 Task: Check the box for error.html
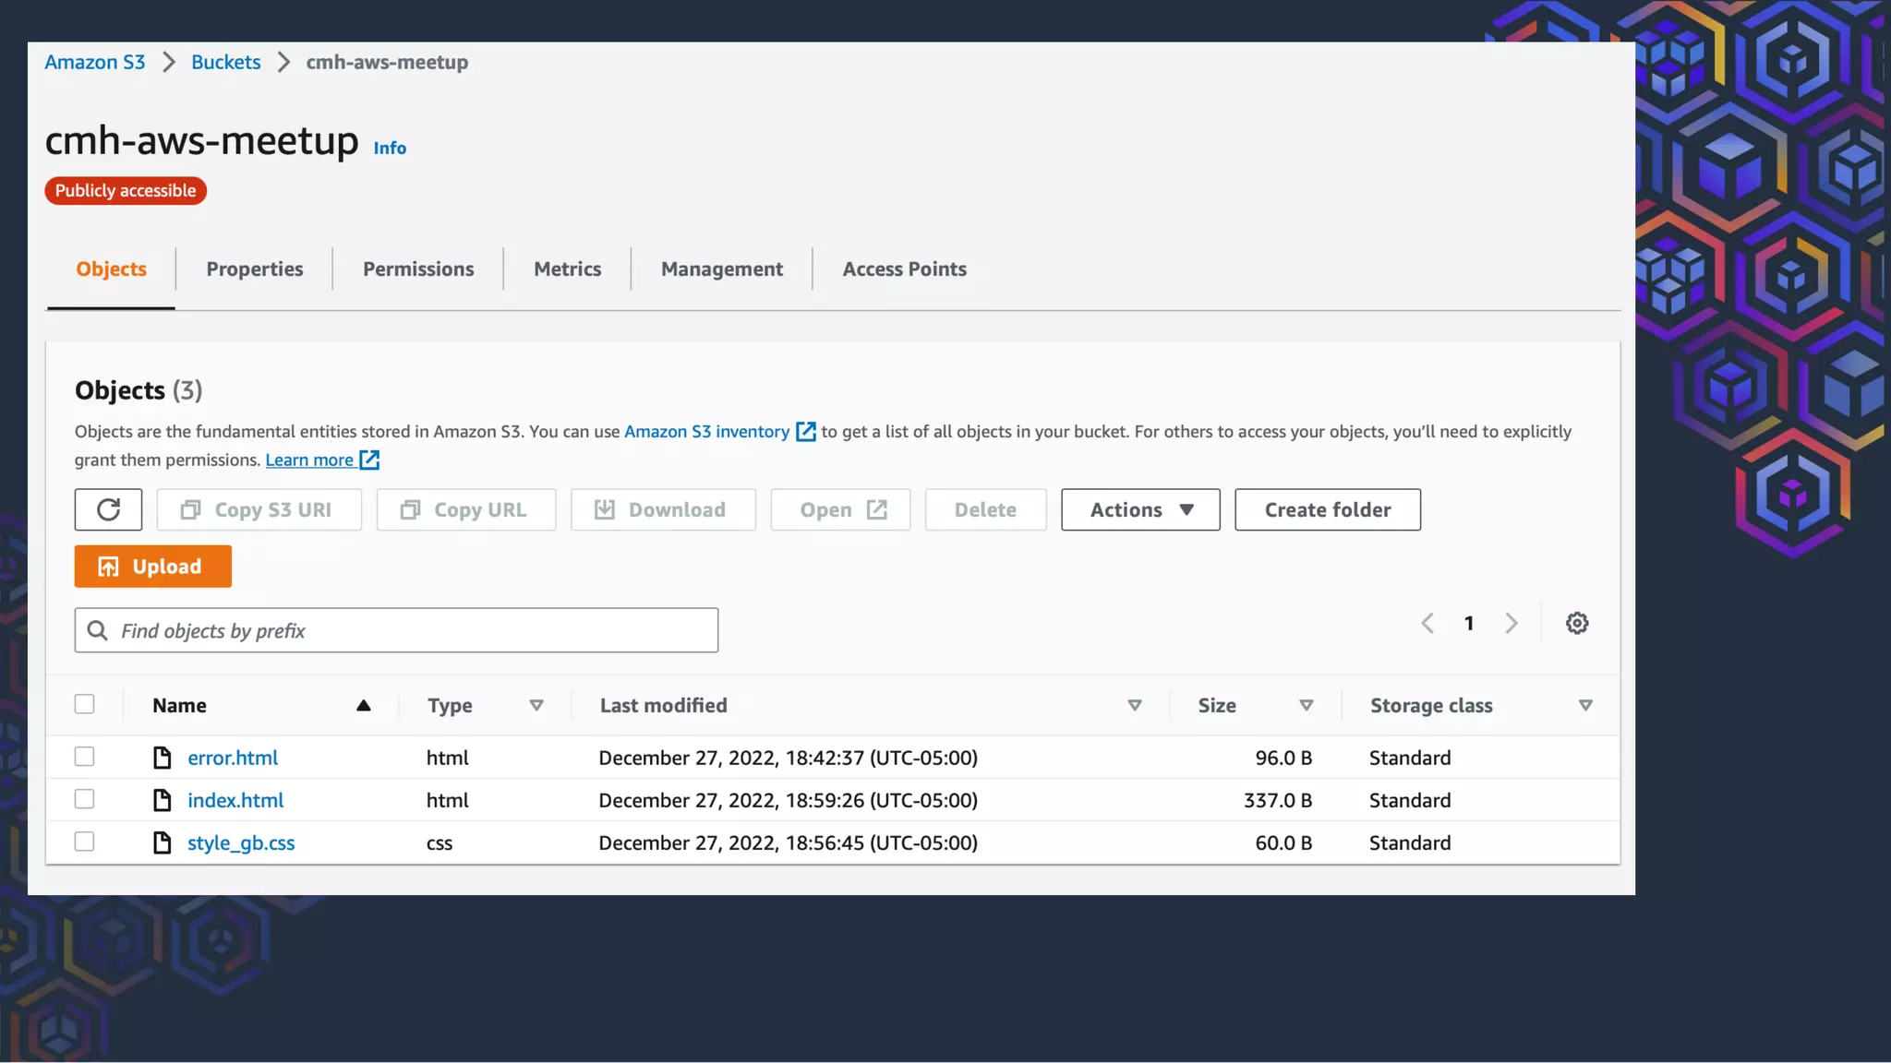click(x=84, y=757)
